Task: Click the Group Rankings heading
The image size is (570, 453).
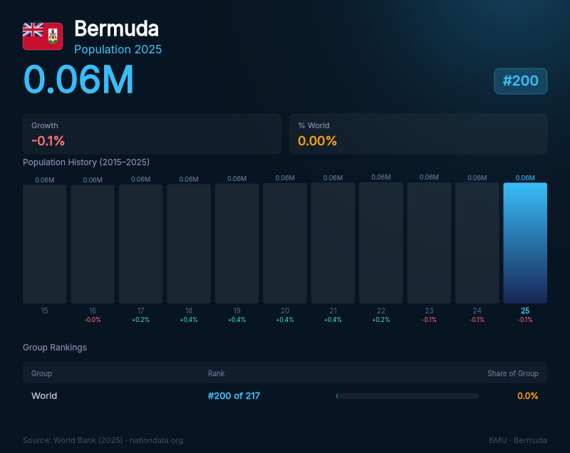Action: [55, 348]
